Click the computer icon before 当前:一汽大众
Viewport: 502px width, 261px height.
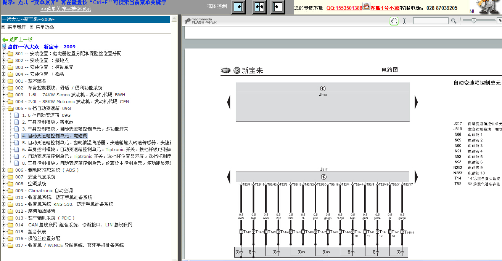click(x=4, y=46)
